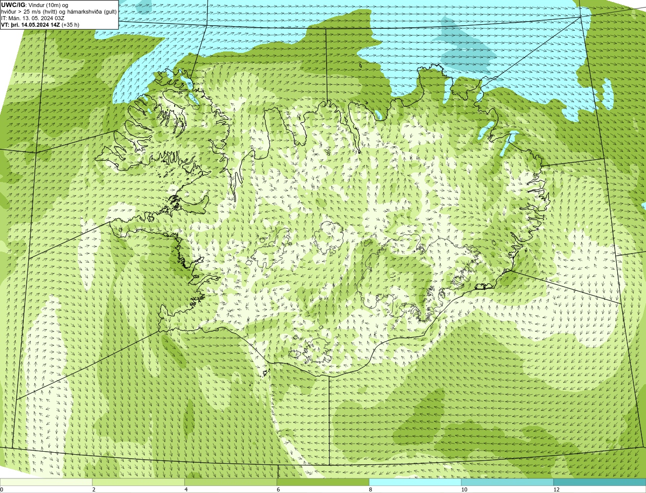Click the above 12 m/s teal legend swatch
Screen dimensions: 646x493
pyautogui.click(x=600, y=482)
